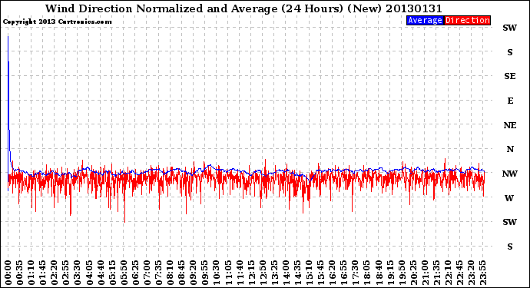The height and width of the screenshot is (288, 530).
Task: Click the 00:00 time axis label
Action: (x=8, y=273)
